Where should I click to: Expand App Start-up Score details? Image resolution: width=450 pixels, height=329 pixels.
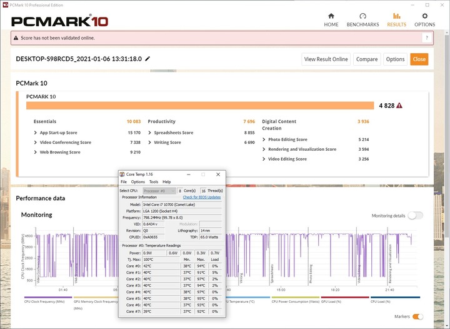[35, 133]
